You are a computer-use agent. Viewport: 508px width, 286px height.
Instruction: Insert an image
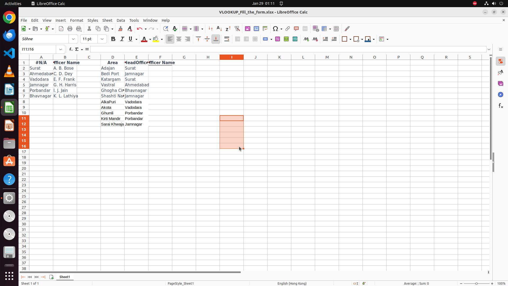tap(248, 29)
